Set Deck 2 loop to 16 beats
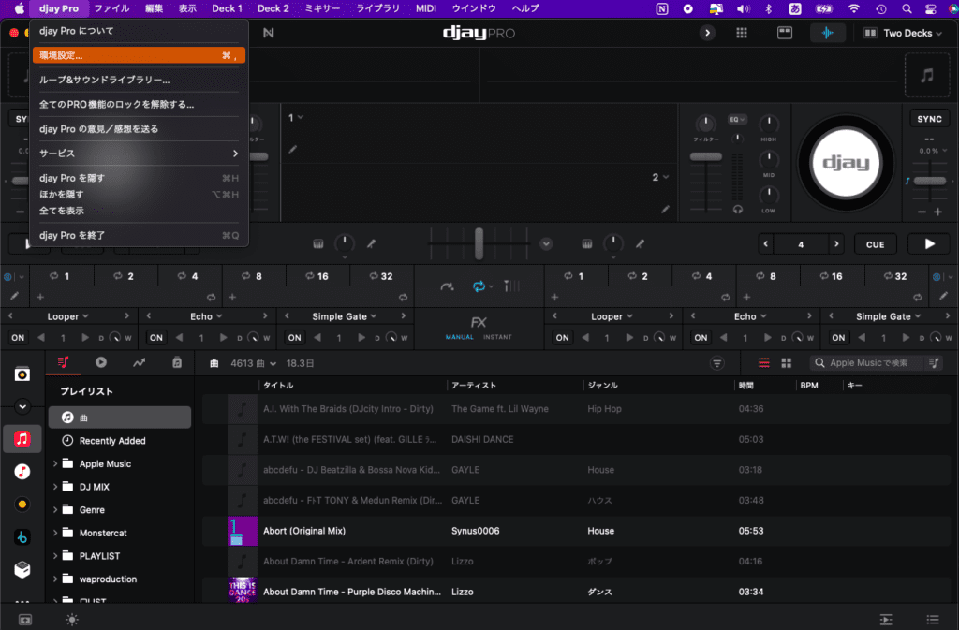Screen dimensions: 959x630 pyautogui.click(x=831, y=276)
